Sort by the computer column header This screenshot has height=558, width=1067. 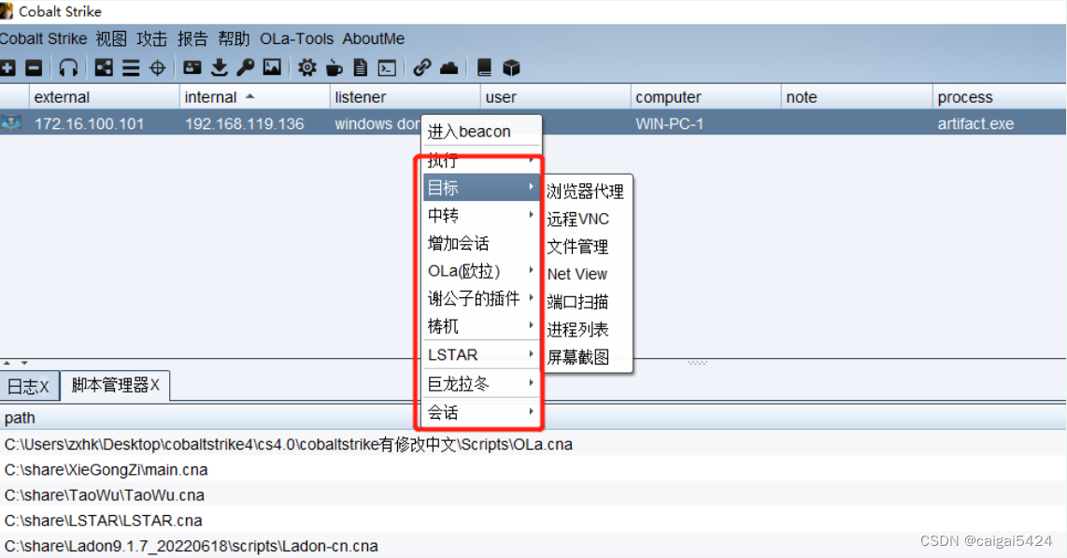tap(705, 97)
